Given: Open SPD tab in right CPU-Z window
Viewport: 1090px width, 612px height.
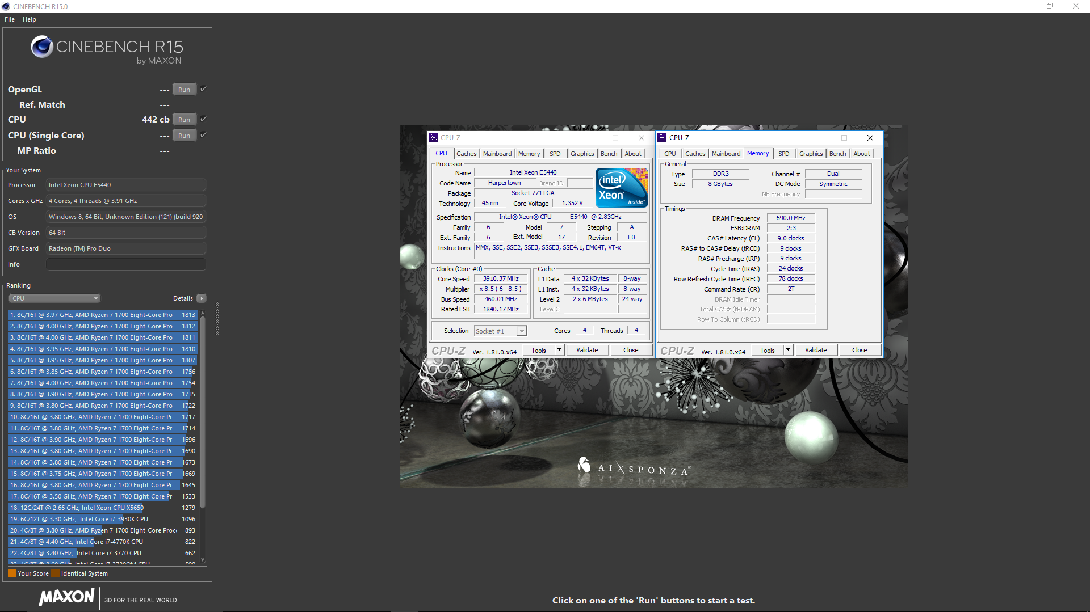Looking at the screenshot, I should point(783,154).
